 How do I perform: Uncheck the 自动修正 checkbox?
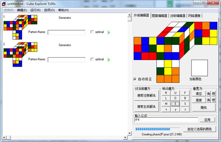(135, 79)
